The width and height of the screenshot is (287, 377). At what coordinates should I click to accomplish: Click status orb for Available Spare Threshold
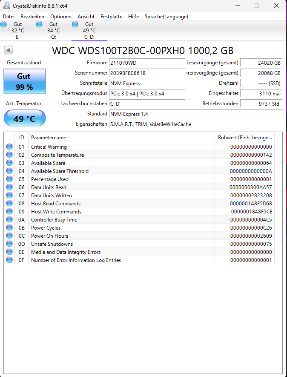[x=9, y=171]
